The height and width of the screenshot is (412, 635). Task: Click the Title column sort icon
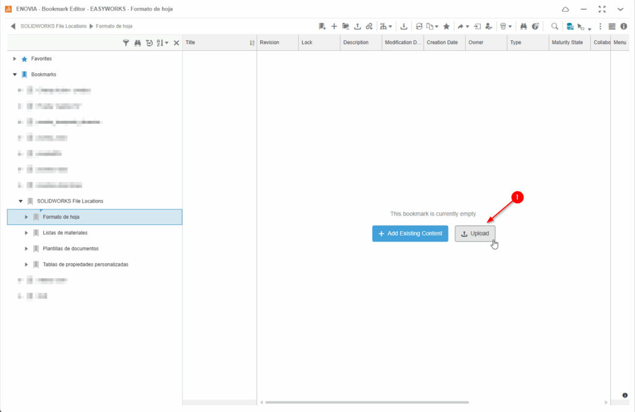252,43
